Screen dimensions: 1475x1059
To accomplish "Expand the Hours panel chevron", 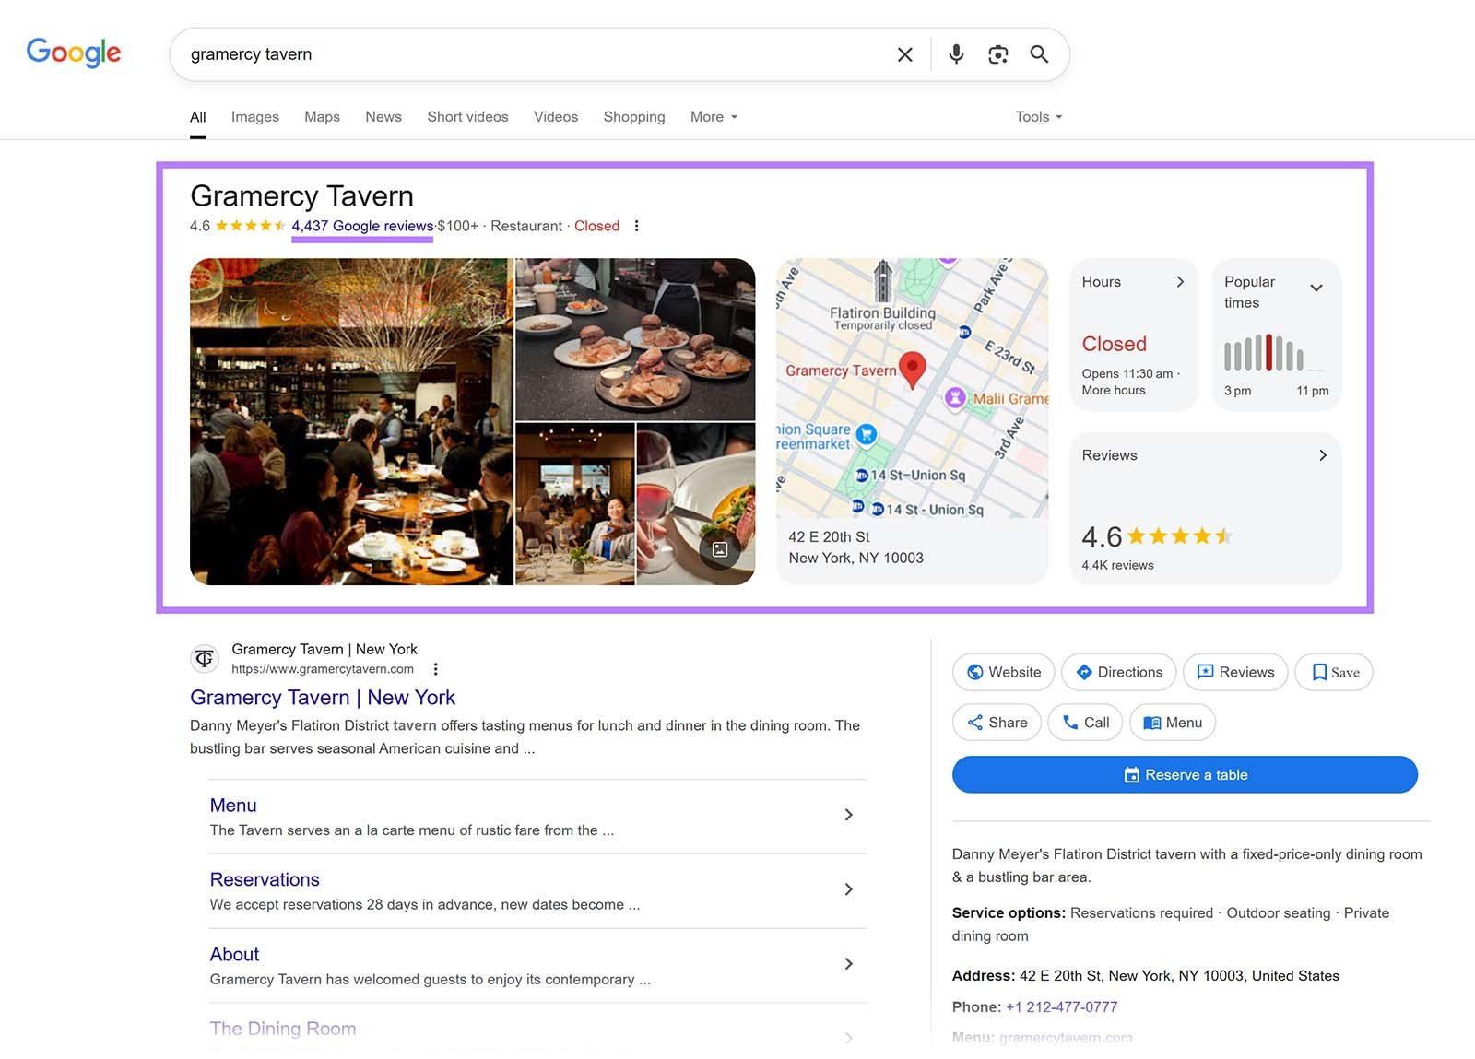I will coord(1181,282).
